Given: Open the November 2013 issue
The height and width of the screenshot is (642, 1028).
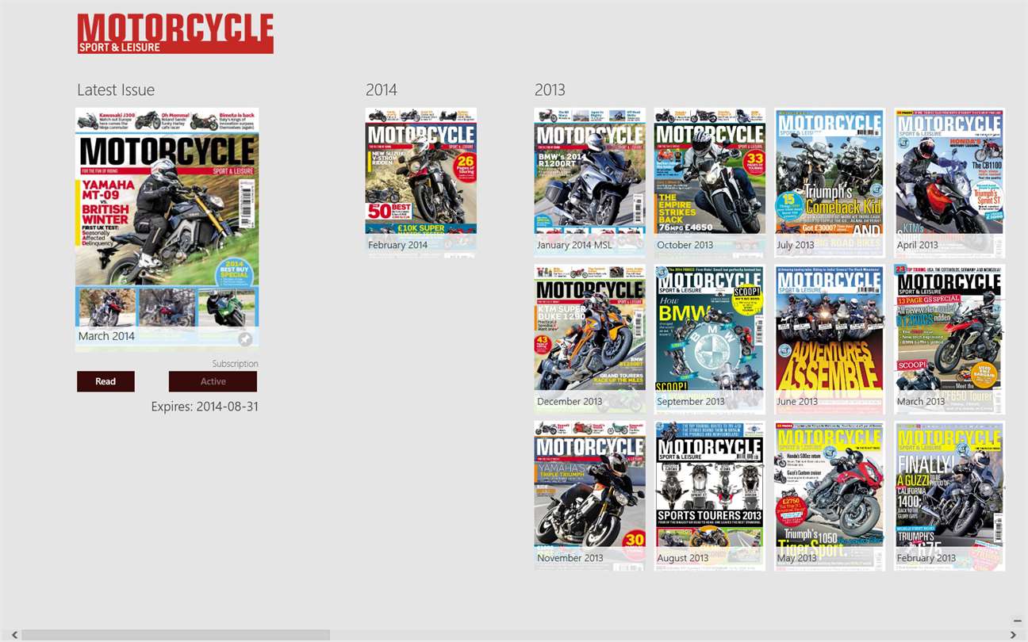Looking at the screenshot, I should (x=589, y=496).
